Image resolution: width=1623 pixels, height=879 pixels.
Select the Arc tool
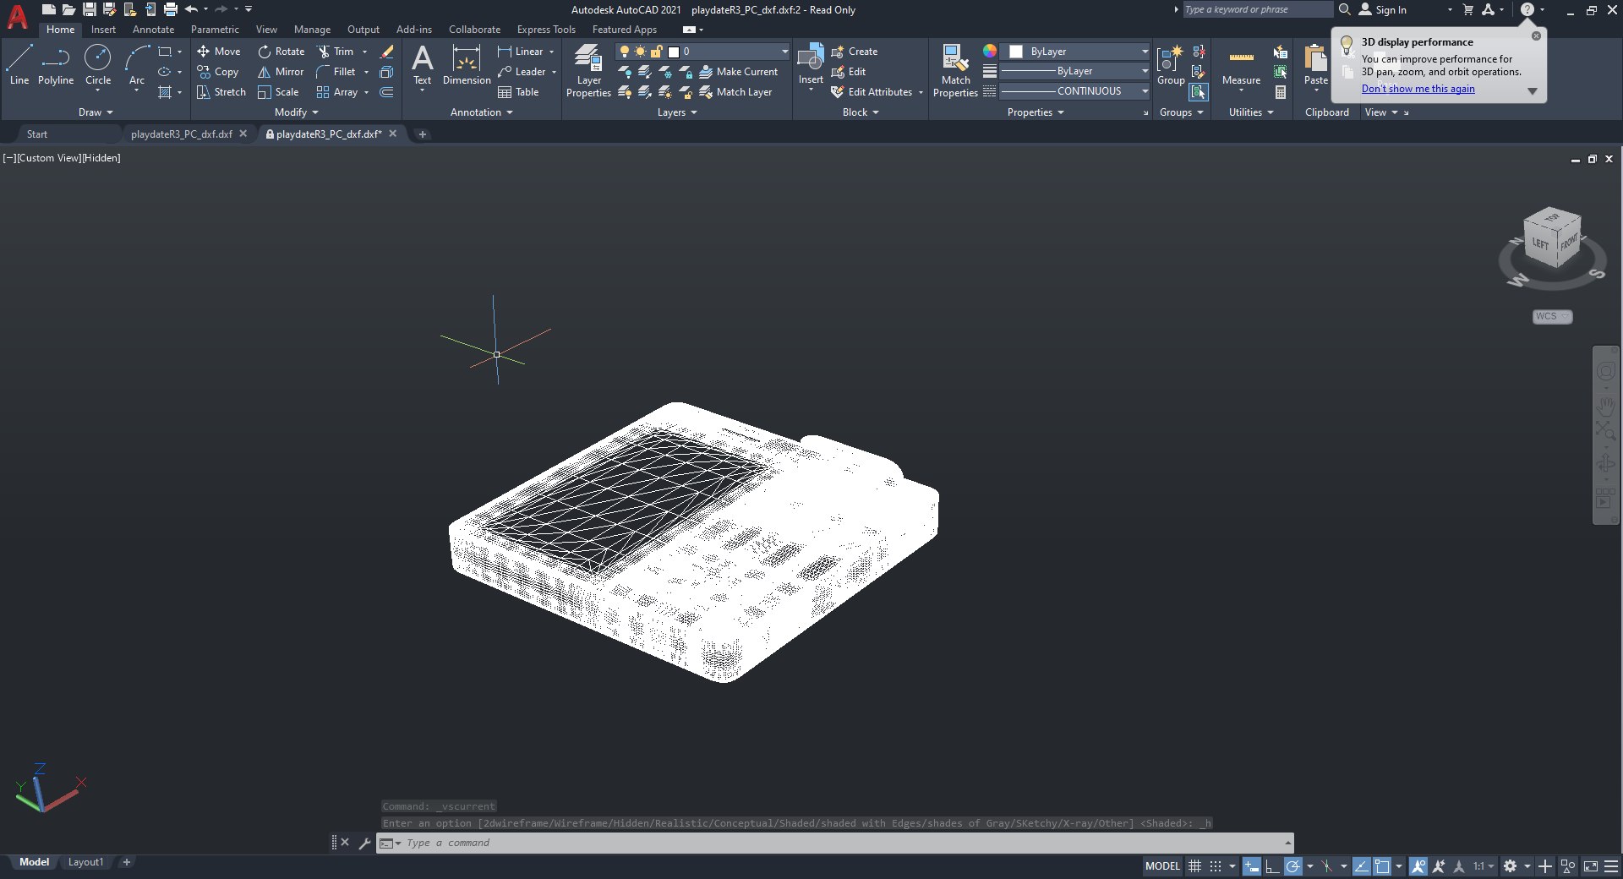pos(136,65)
